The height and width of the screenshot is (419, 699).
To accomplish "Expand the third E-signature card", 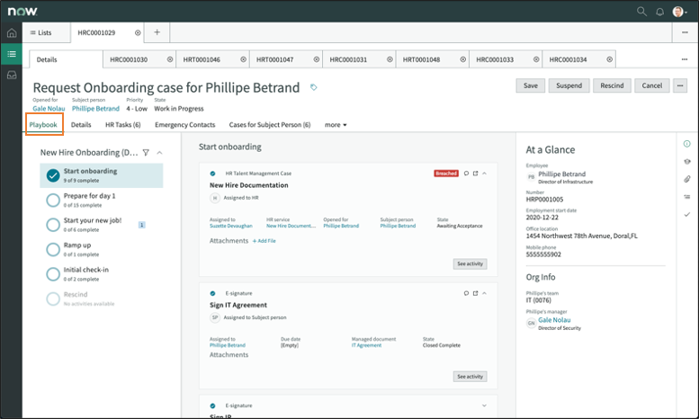I will click(484, 406).
